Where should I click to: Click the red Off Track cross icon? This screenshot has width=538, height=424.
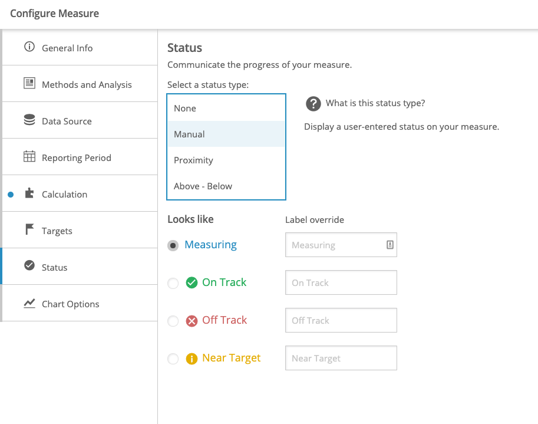tap(192, 321)
